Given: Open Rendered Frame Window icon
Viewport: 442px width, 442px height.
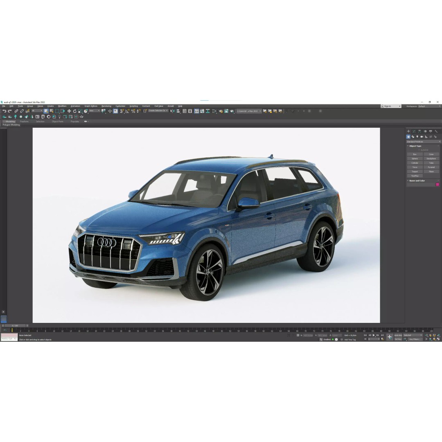Looking at the screenshot, I should coord(226,111).
